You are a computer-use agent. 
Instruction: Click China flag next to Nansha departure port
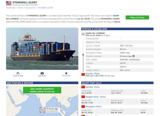pyautogui.click(x=83, y=74)
